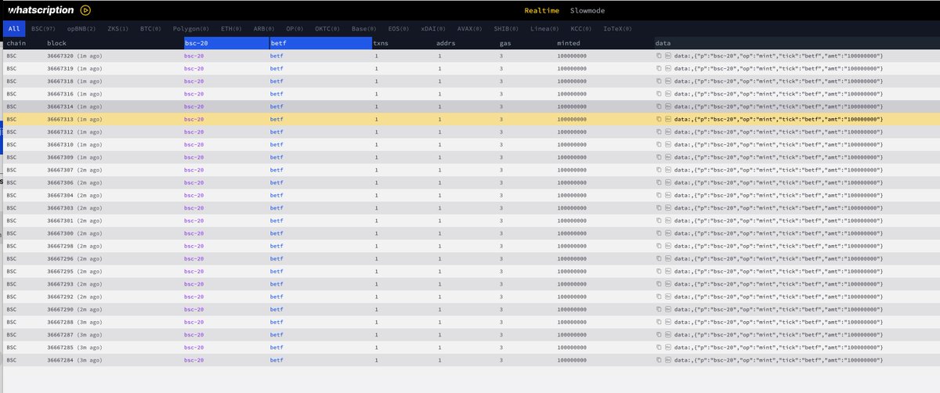Copy data for block 36667303 row

pyautogui.click(x=659, y=208)
